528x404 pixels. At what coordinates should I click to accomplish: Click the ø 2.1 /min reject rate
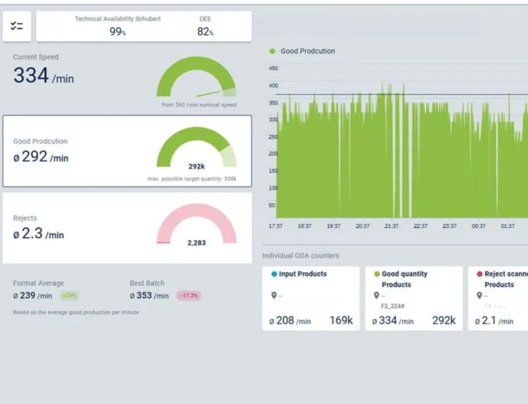tap(494, 320)
